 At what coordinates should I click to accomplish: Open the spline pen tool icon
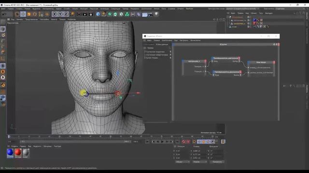(x=104, y=14)
